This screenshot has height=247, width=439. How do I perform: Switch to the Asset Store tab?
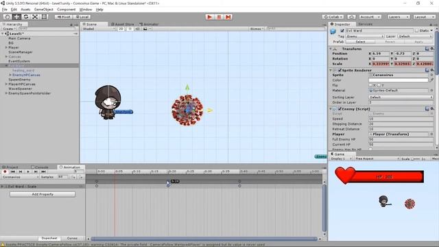point(123,25)
